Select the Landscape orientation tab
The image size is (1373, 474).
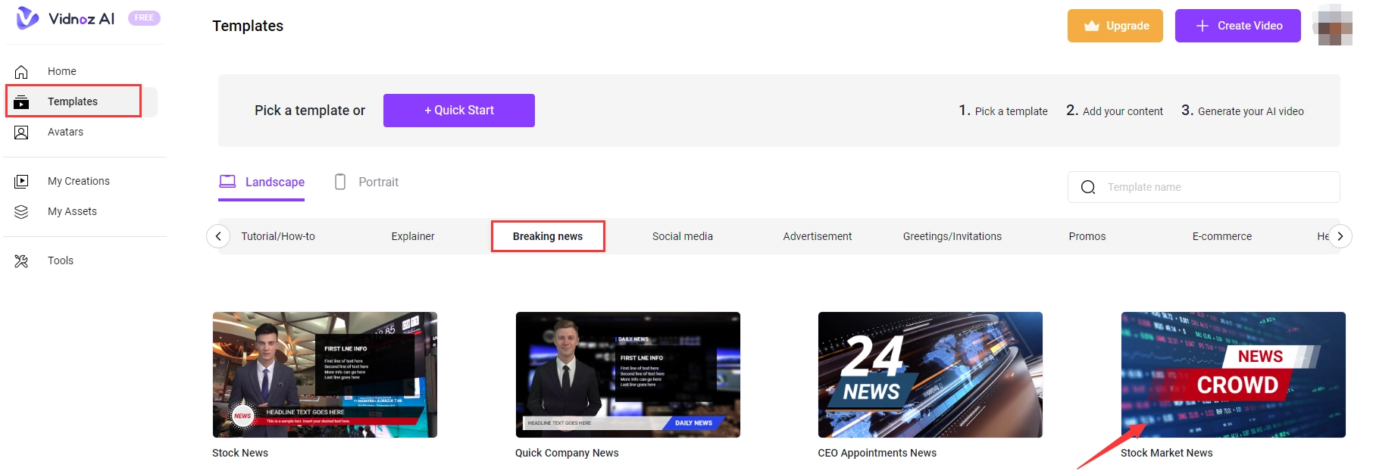point(262,182)
